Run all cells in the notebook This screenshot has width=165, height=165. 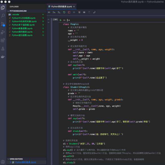(49, 12)
